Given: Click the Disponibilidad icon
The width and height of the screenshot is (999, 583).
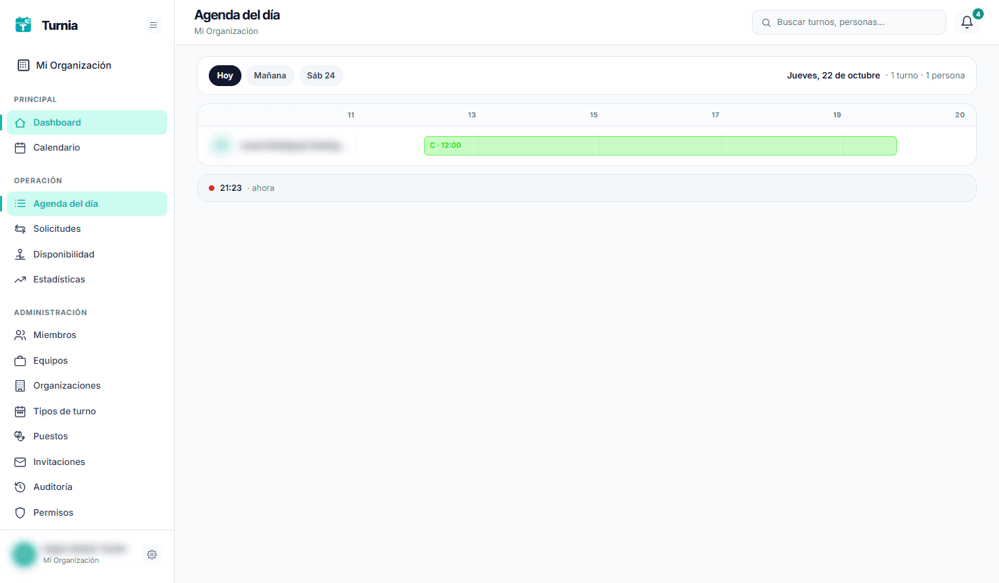Looking at the screenshot, I should tap(20, 255).
